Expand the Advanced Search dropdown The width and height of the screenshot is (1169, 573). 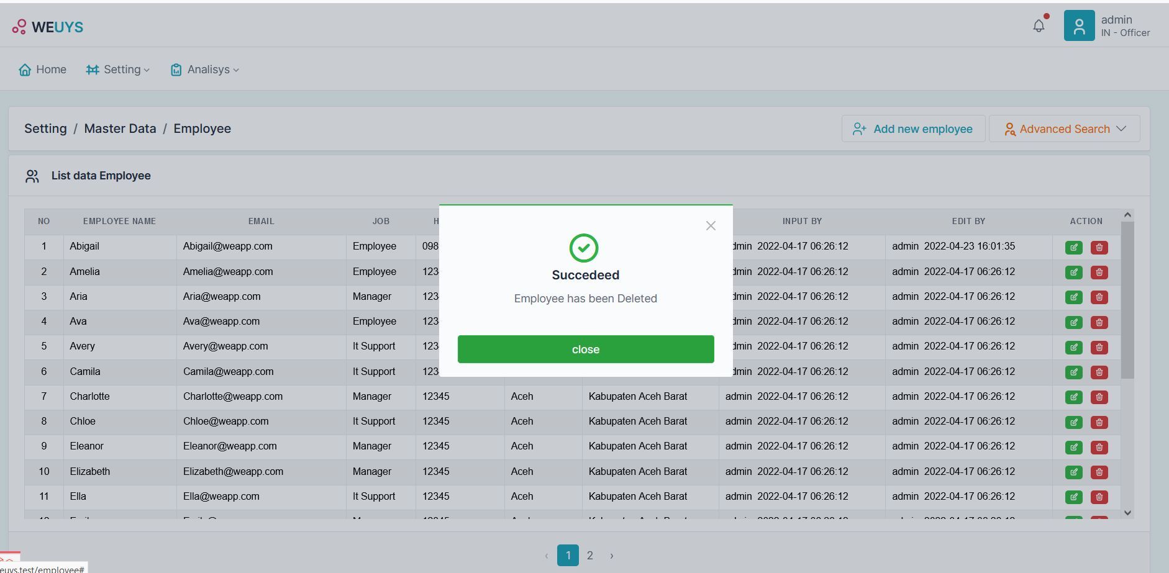1065,129
